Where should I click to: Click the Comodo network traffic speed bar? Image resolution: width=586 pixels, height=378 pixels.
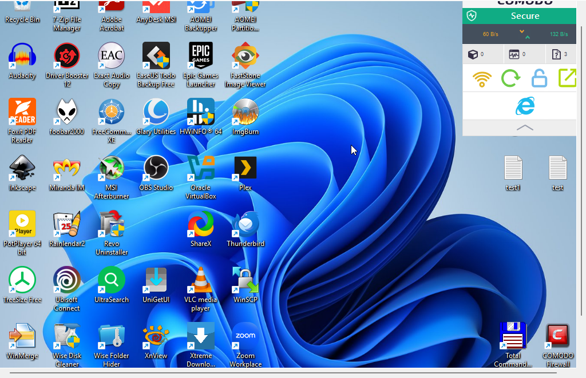(520, 34)
